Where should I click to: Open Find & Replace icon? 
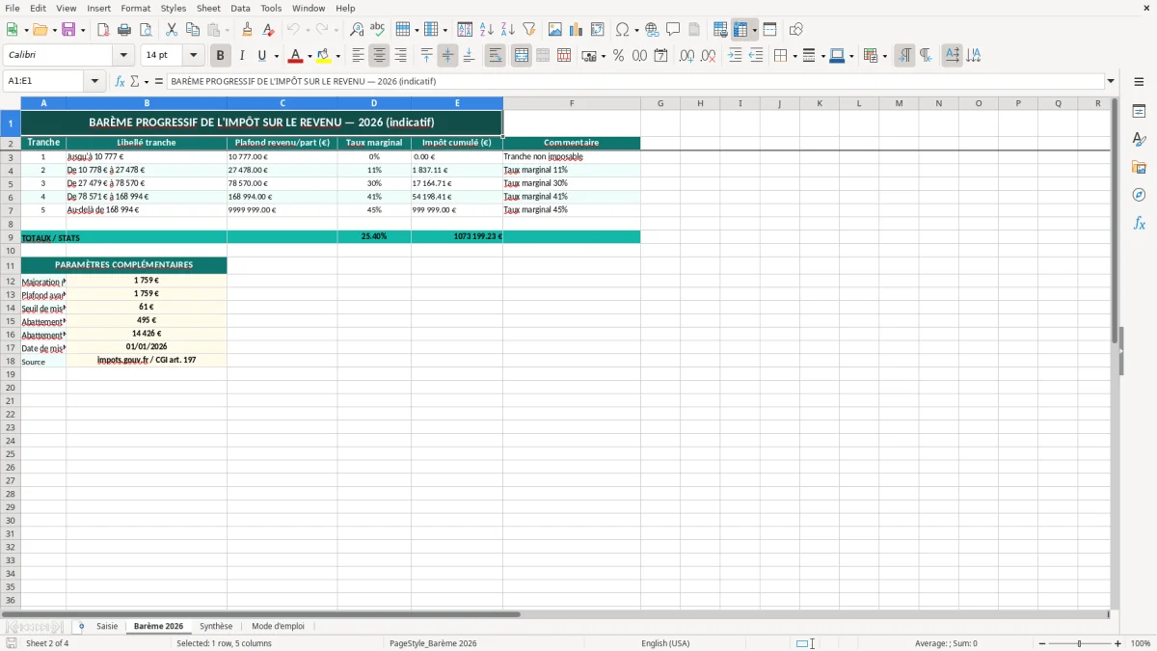(357, 30)
